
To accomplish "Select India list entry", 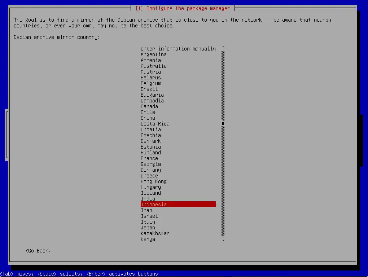I will tap(148, 199).
